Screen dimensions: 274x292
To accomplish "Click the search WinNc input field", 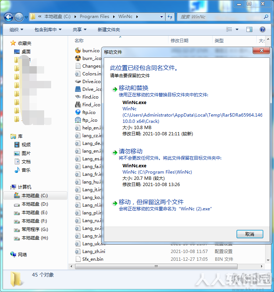I will tap(220, 17).
